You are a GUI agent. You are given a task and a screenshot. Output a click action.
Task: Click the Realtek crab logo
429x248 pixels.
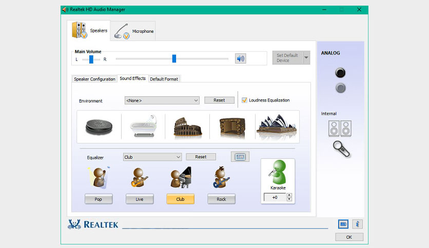point(74,224)
